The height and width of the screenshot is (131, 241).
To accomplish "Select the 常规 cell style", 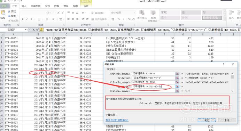I will pyautogui.click(x=170, y=13).
